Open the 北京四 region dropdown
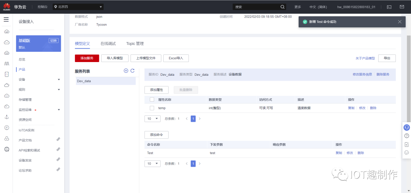Image resolution: width=411 pixels, height=193 pixels. pos(78,7)
